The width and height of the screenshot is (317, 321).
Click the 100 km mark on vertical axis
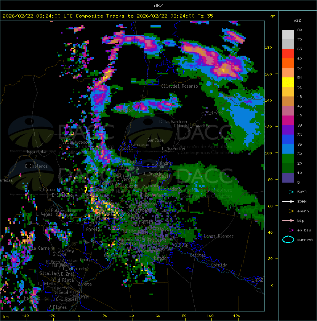point(268,153)
